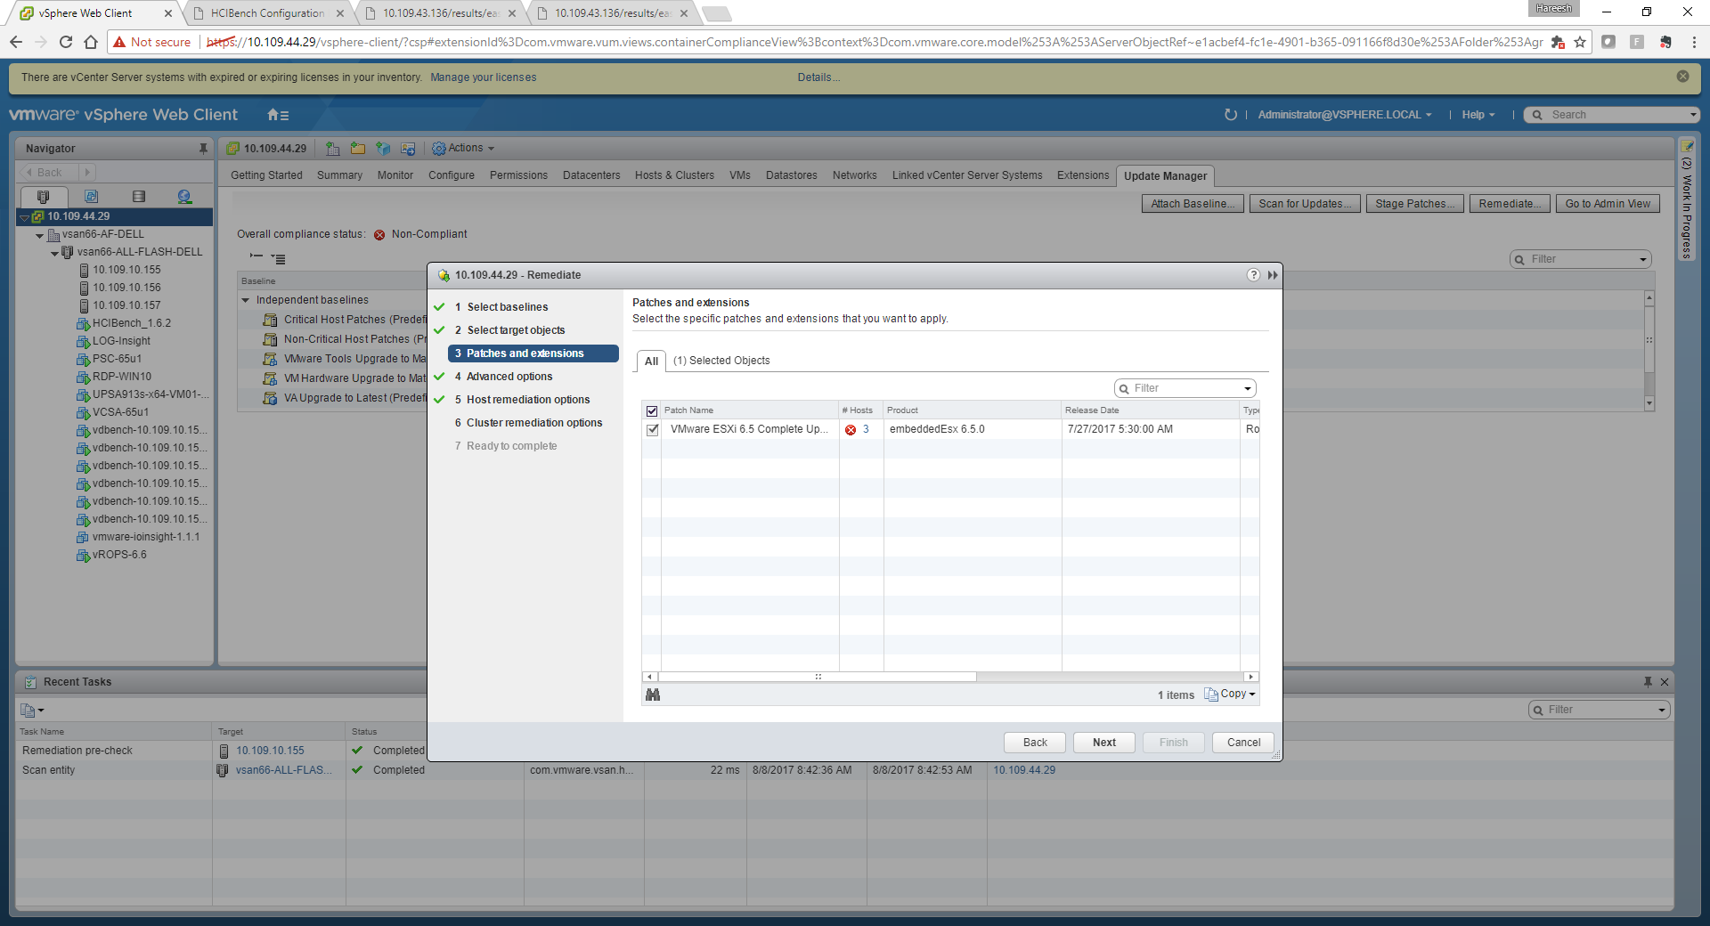Viewport: 1710px width, 926px height.
Task: Open the Actions dropdown menu
Action: pyautogui.click(x=463, y=149)
